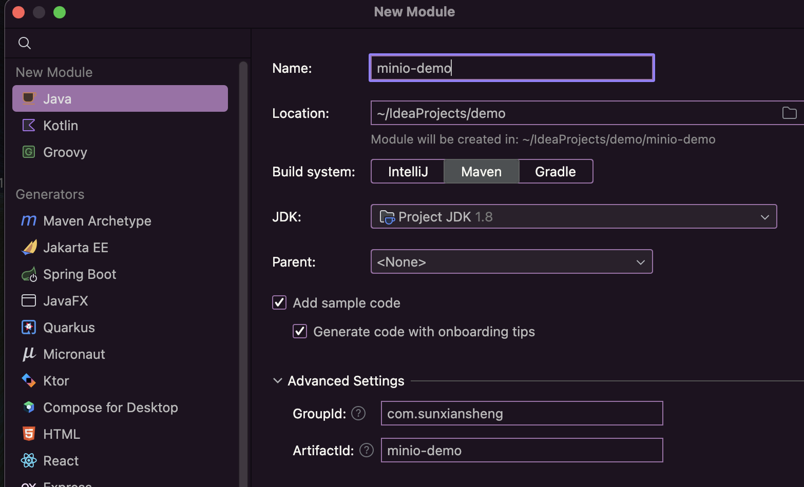Click the green zoom window button

point(60,12)
